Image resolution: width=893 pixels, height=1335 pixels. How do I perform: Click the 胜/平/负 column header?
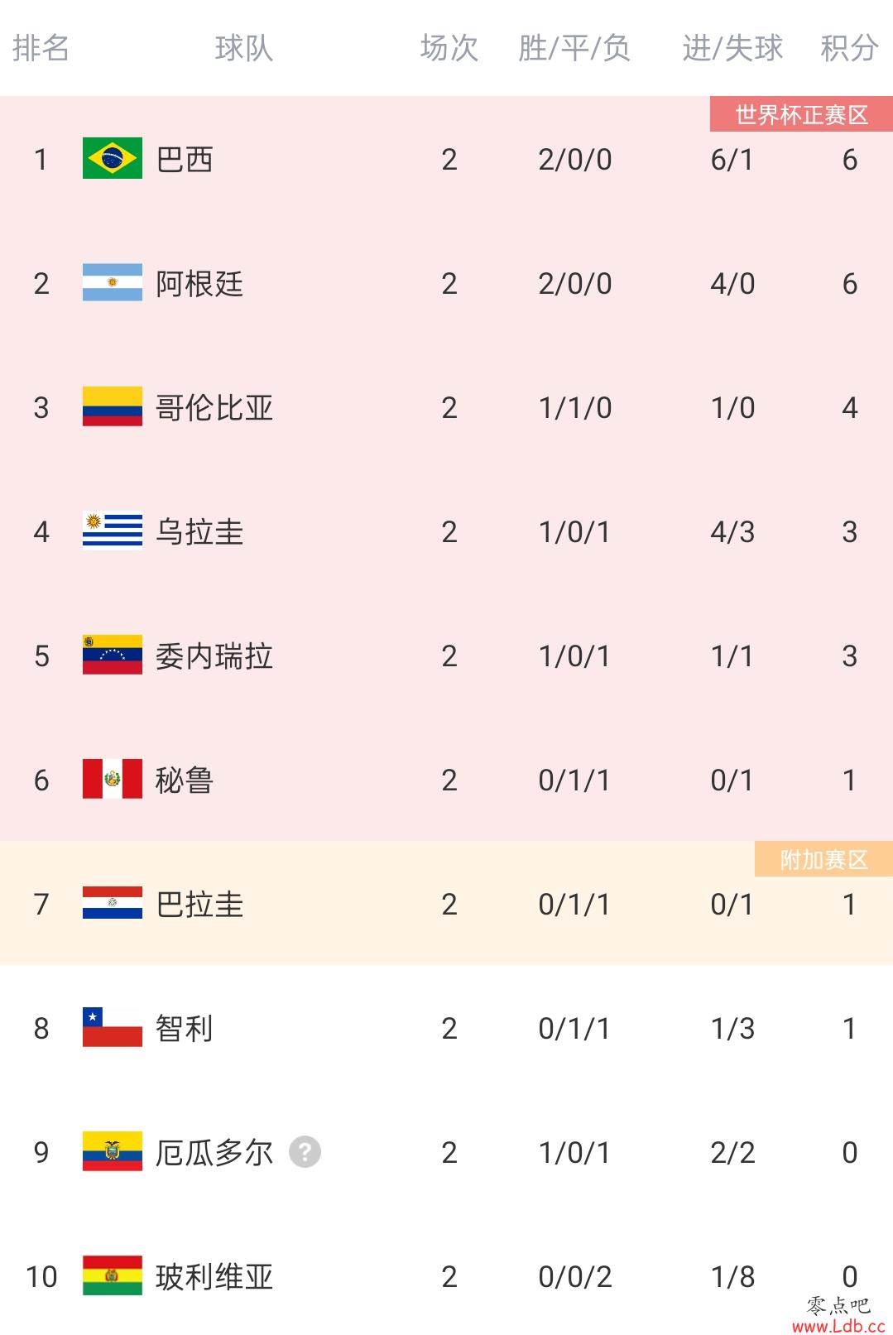pos(574,48)
